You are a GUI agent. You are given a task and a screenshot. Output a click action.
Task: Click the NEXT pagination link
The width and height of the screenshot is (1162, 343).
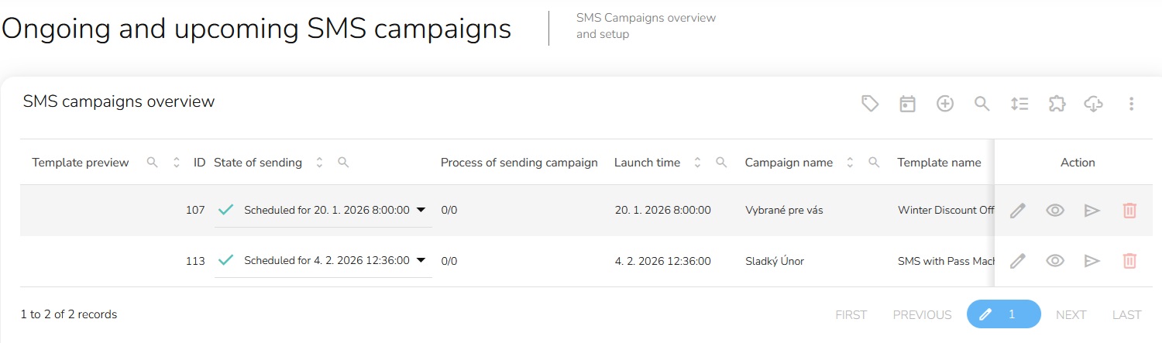pyautogui.click(x=1071, y=314)
